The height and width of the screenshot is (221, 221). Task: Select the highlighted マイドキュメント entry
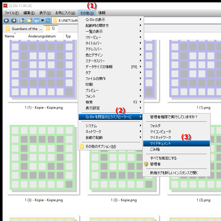(177, 144)
